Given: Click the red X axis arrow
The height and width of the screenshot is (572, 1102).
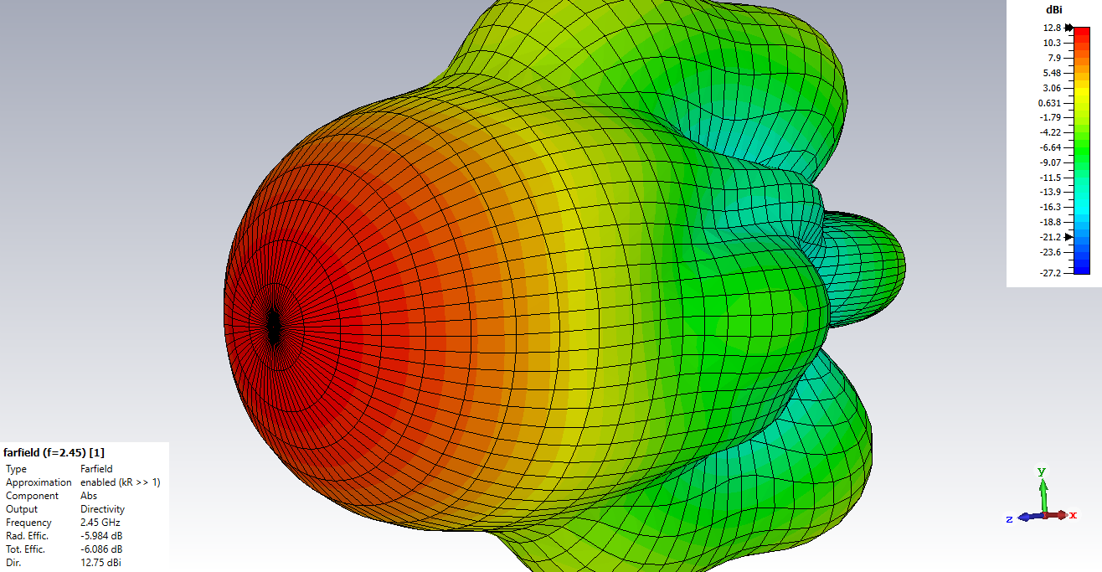Looking at the screenshot, I should (1060, 515).
